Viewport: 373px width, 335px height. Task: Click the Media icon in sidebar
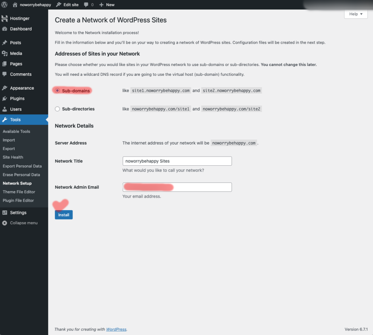point(4,53)
